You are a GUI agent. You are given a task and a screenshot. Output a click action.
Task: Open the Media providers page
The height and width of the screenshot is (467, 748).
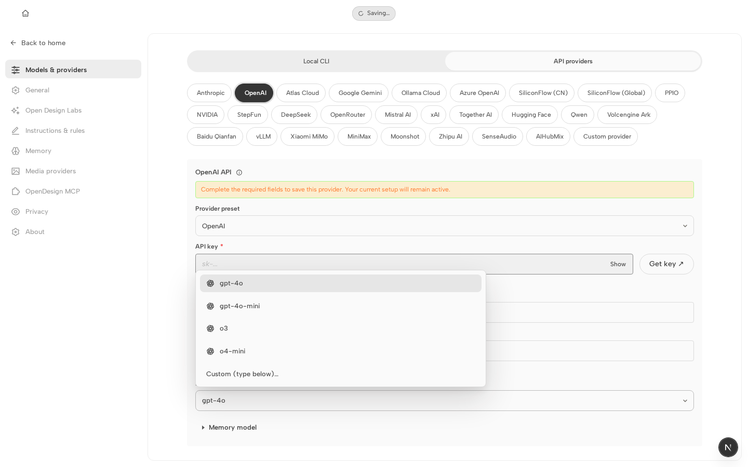(x=73, y=171)
